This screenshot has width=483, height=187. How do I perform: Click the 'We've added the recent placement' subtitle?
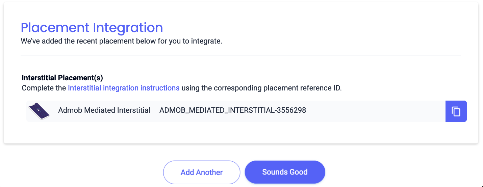pyautogui.click(x=121, y=42)
